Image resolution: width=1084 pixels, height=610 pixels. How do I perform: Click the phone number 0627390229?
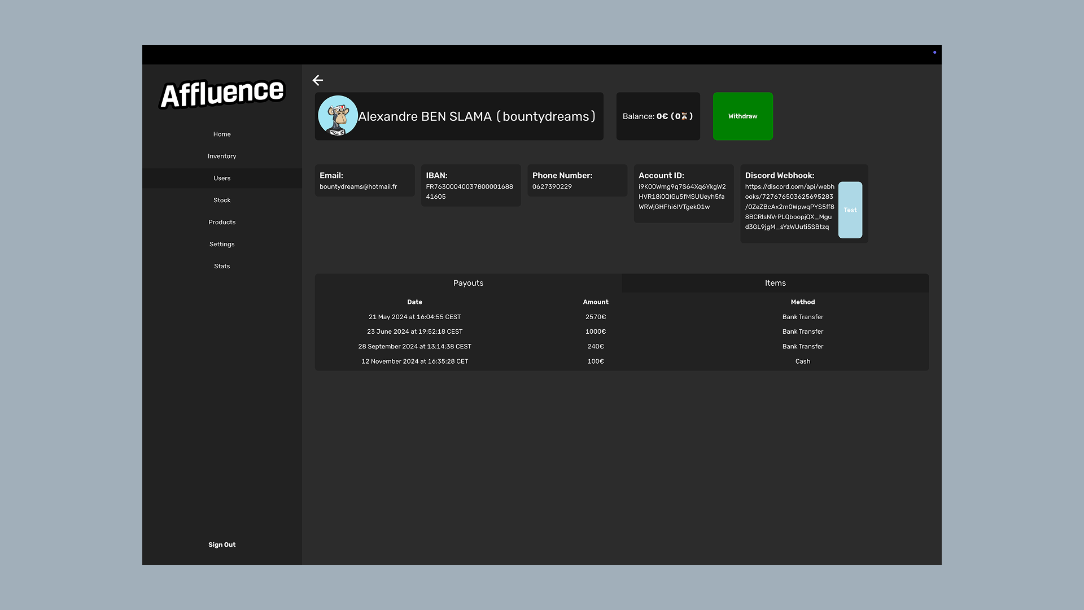pyautogui.click(x=552, y=187)
